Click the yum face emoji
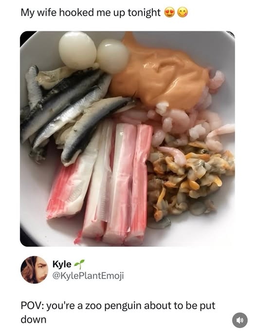The height and width of the screenshot is (332, 256). (182, 13)
